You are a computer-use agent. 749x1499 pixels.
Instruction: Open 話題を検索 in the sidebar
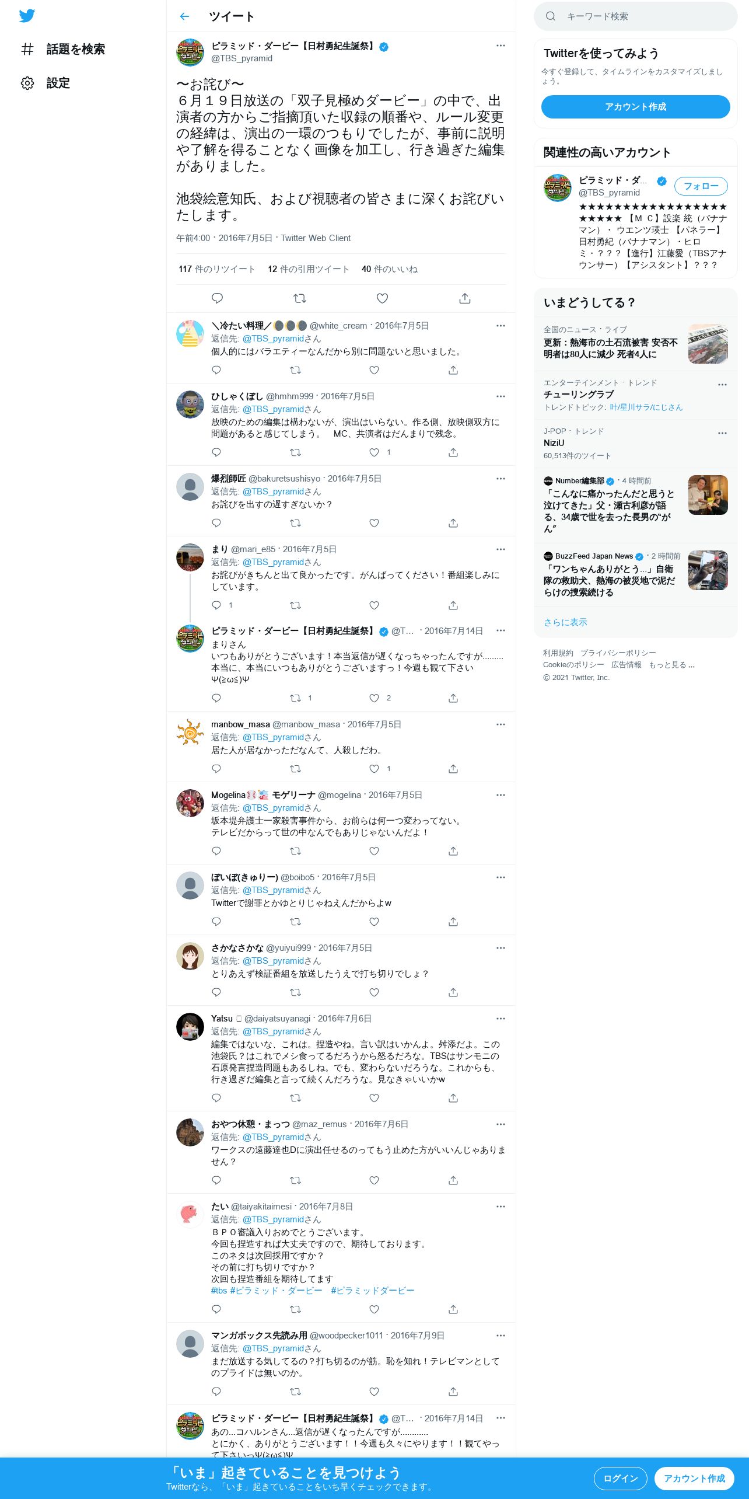(x=63, y=49)
